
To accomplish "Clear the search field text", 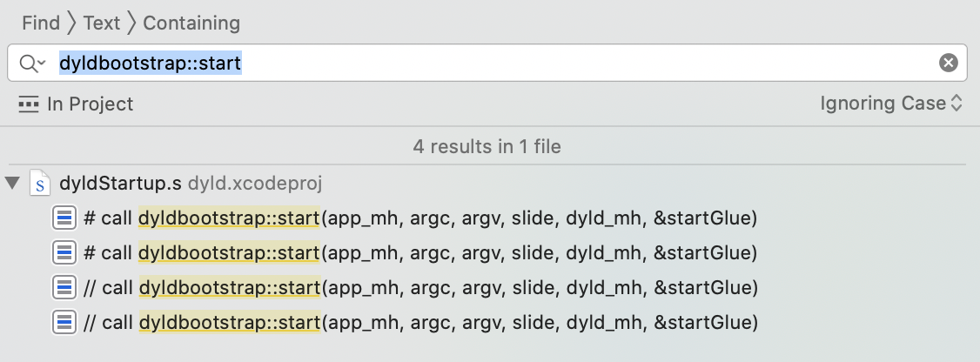I will tap(949, 63).
